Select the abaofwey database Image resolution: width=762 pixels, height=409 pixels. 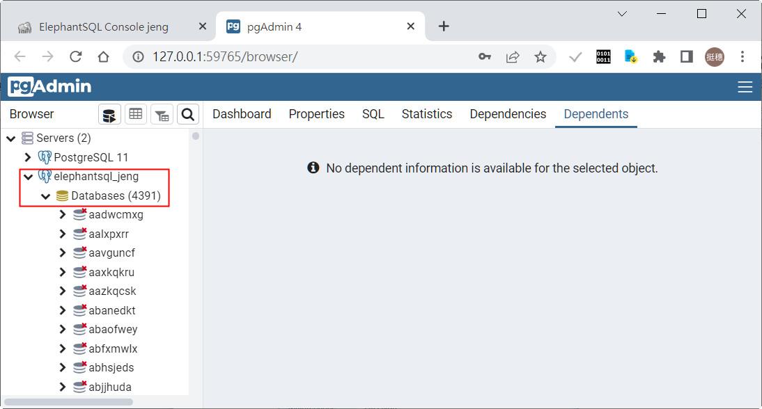[x=113, y=330]
